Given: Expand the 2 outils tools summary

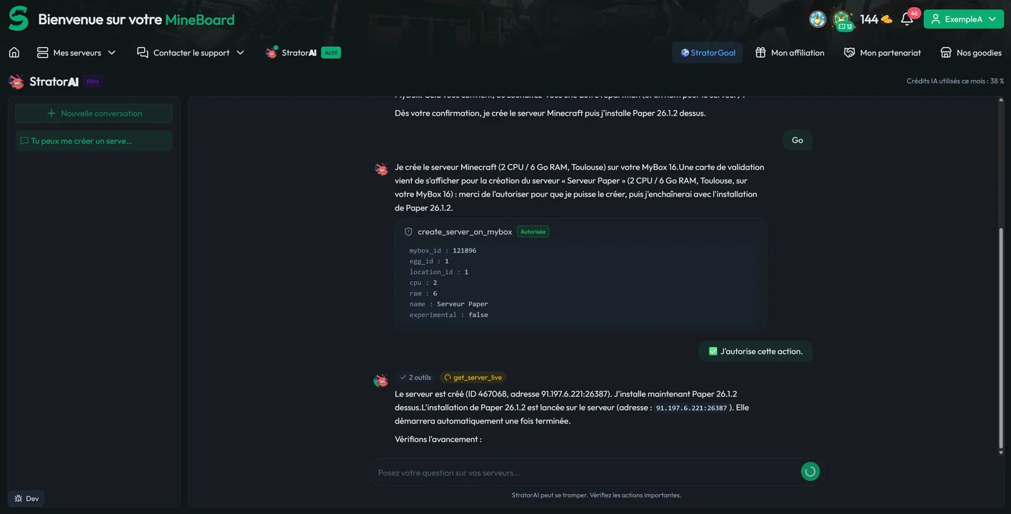Looking at the screenshot, I should point(416,378).
